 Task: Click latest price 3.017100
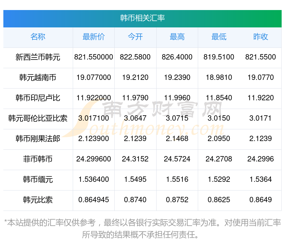click(x=94, y=118)
